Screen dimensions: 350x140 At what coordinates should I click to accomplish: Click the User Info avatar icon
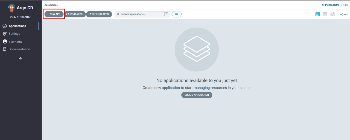(x=5, y=42)
